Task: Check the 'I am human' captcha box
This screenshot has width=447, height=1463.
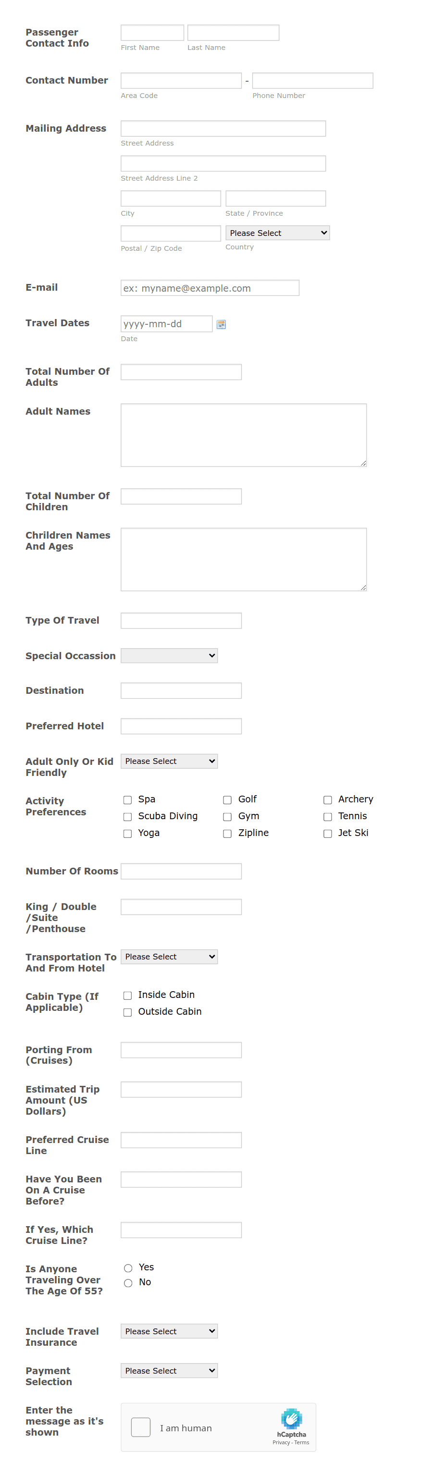Action: tap(140, 1426)
